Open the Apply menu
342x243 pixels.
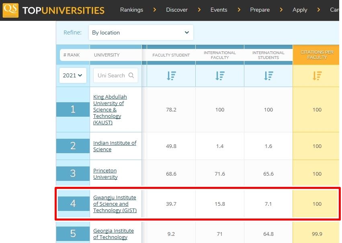coord(300,10)
